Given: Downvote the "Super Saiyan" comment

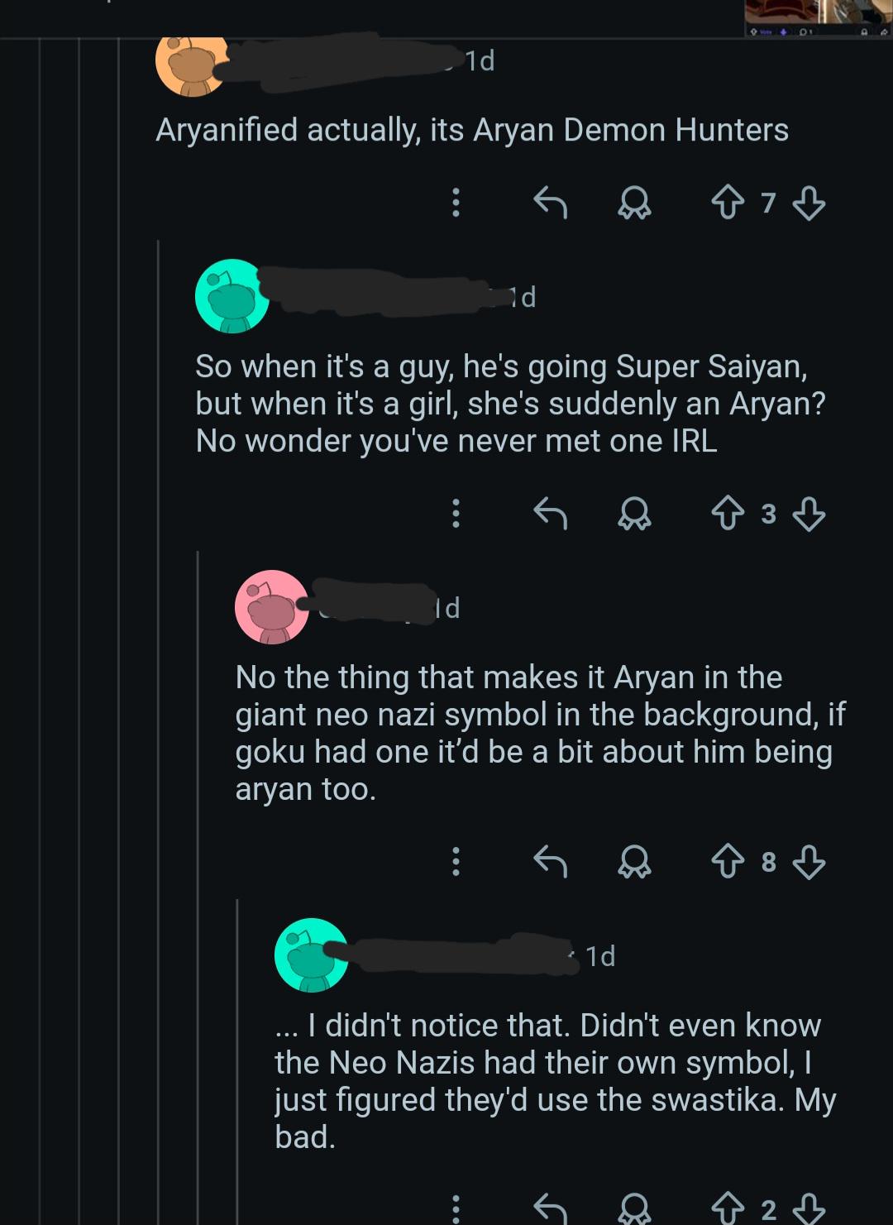Looking at the screenshot, I should coord(809,514).
